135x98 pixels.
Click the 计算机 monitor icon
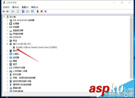[x=11, y=54]
